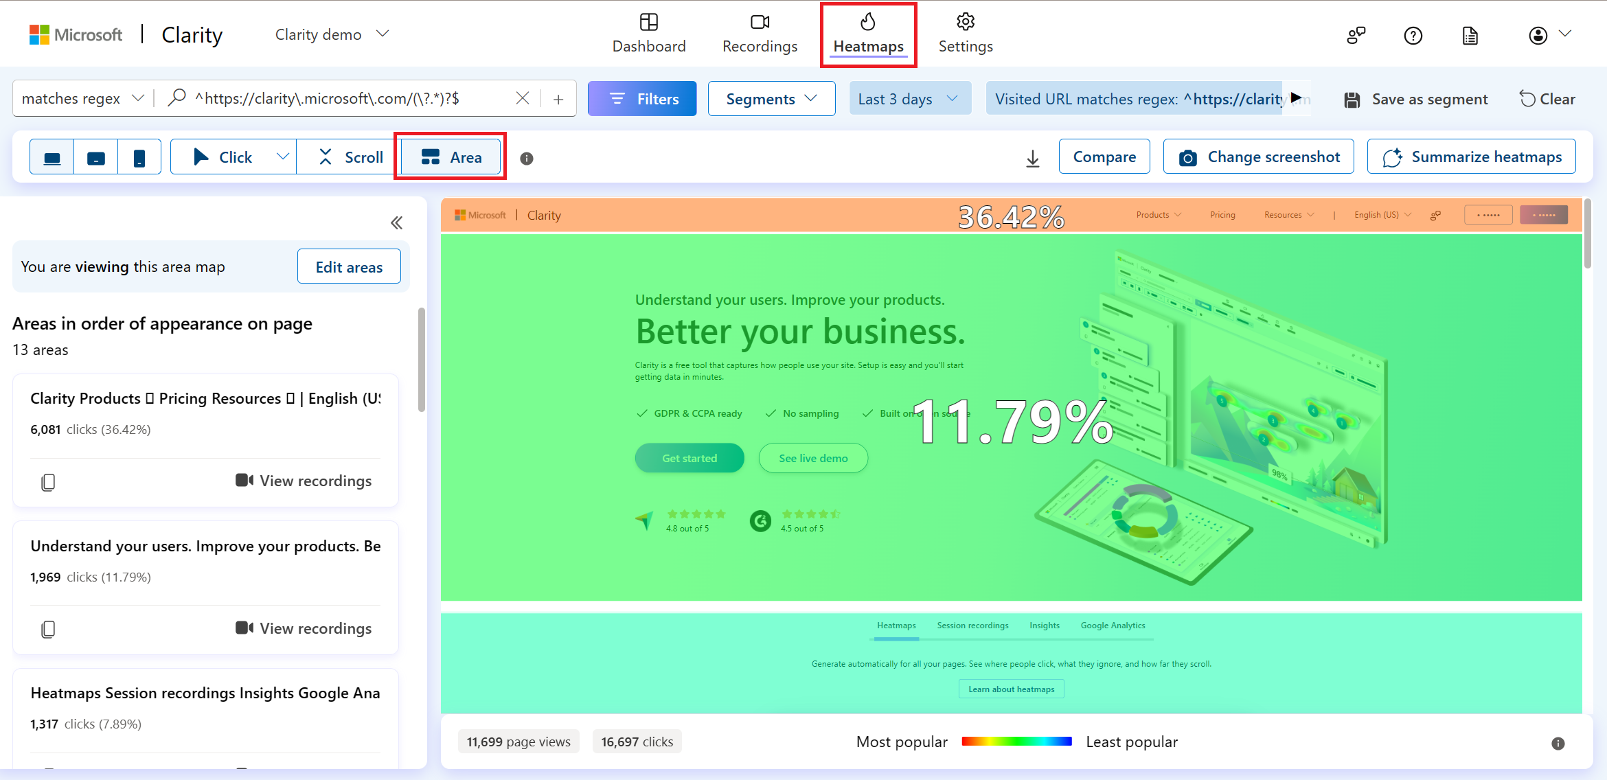This screenshot has height=780, width=1607.
Task: Click Google Analytics tab in screenshot
Action: point(1113,626)
